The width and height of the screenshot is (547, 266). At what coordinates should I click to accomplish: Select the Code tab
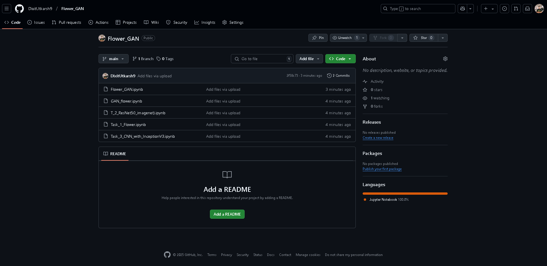12,22
